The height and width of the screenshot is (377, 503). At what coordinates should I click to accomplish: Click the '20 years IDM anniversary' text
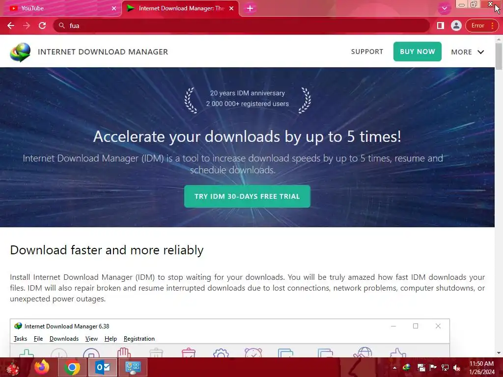248,93
